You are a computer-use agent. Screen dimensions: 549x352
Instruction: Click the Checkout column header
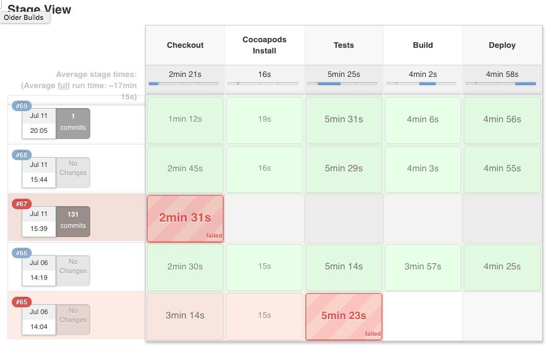point(185,45)
